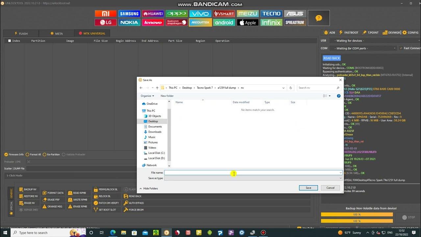Check the Index select-all checkbox
421x237 pixels.
[x=10, y=41]
